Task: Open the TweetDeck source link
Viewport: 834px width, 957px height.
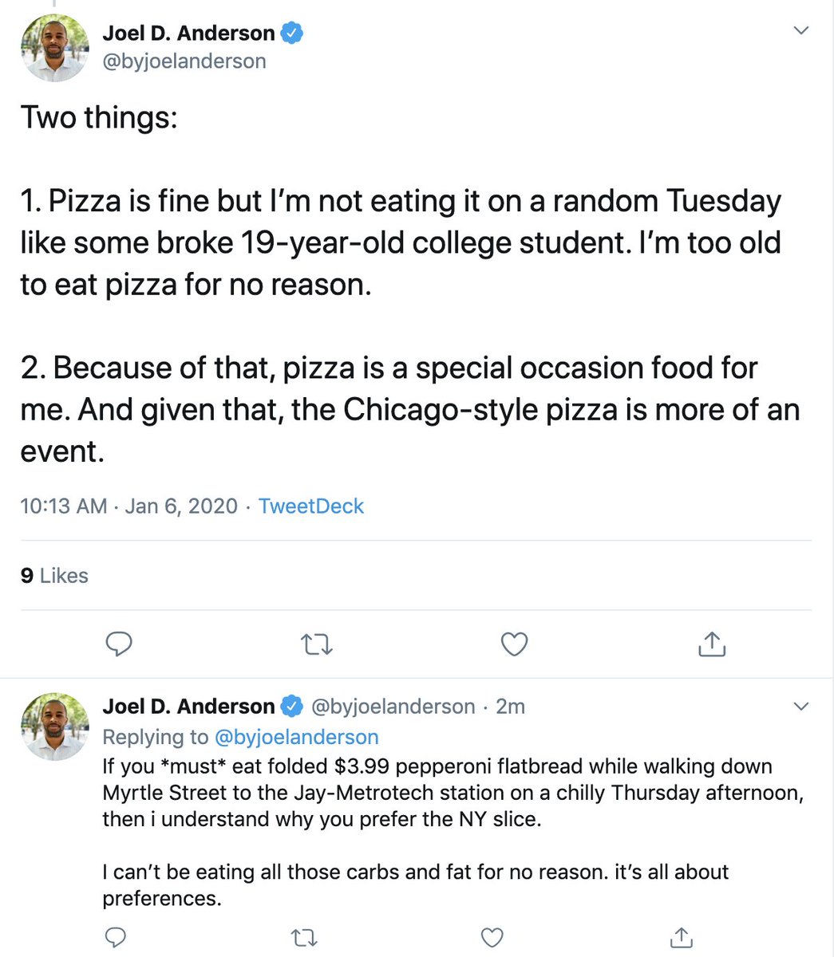Action: (x=311, y=506)
